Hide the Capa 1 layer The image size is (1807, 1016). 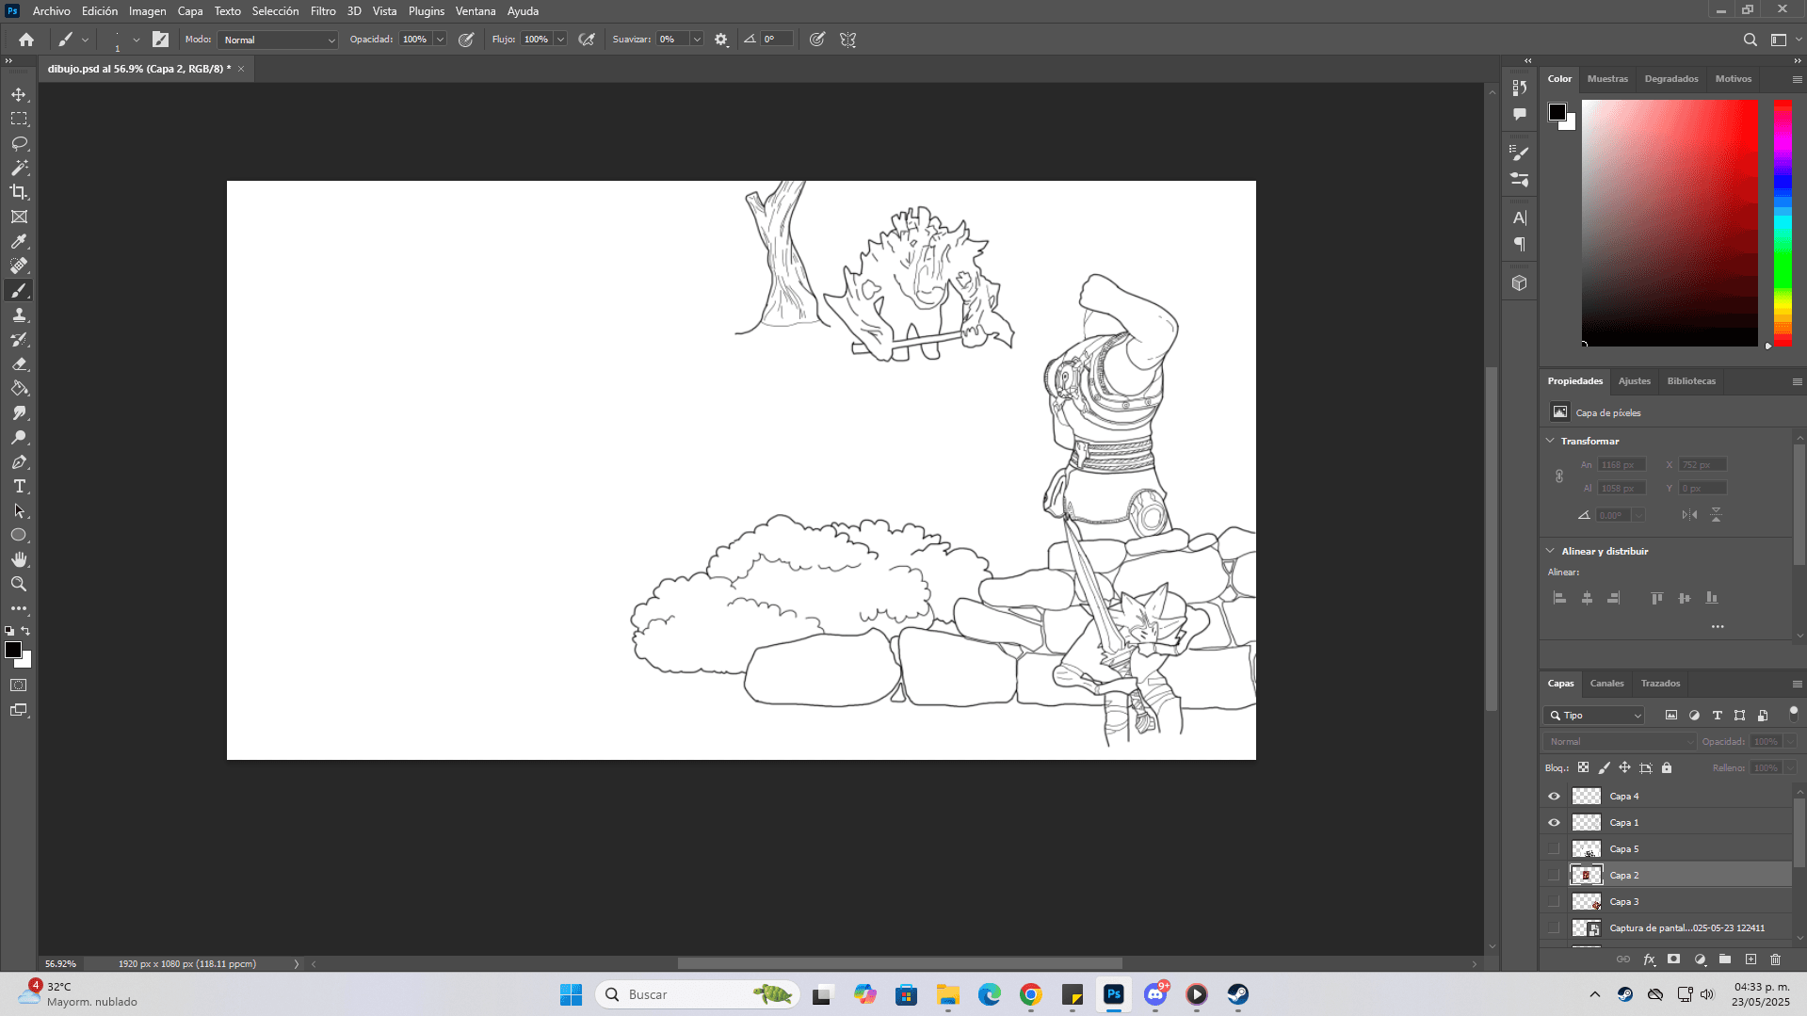[1554, 823]
